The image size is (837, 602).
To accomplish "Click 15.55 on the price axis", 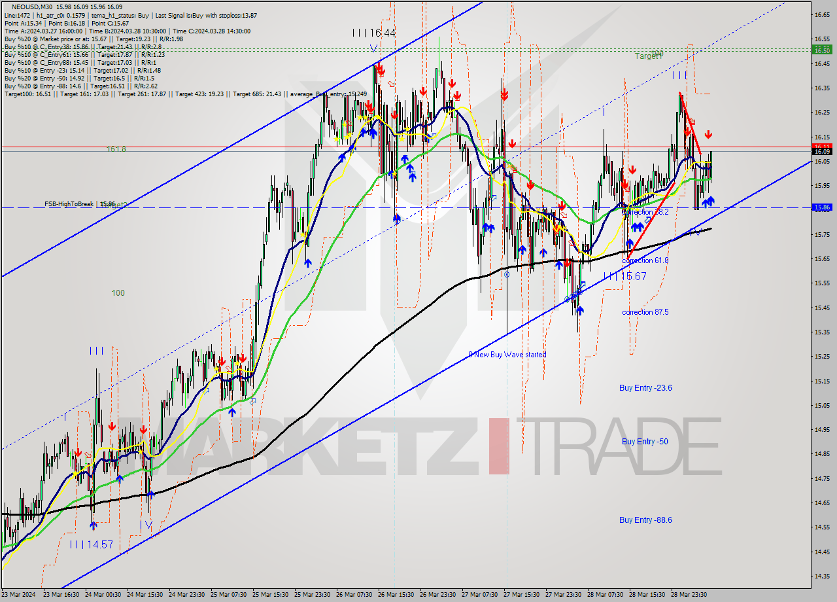I will 822,283.
